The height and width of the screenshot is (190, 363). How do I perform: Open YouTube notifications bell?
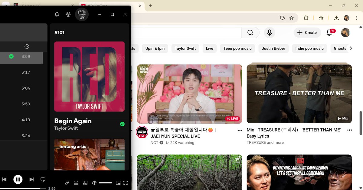[329, 33]
